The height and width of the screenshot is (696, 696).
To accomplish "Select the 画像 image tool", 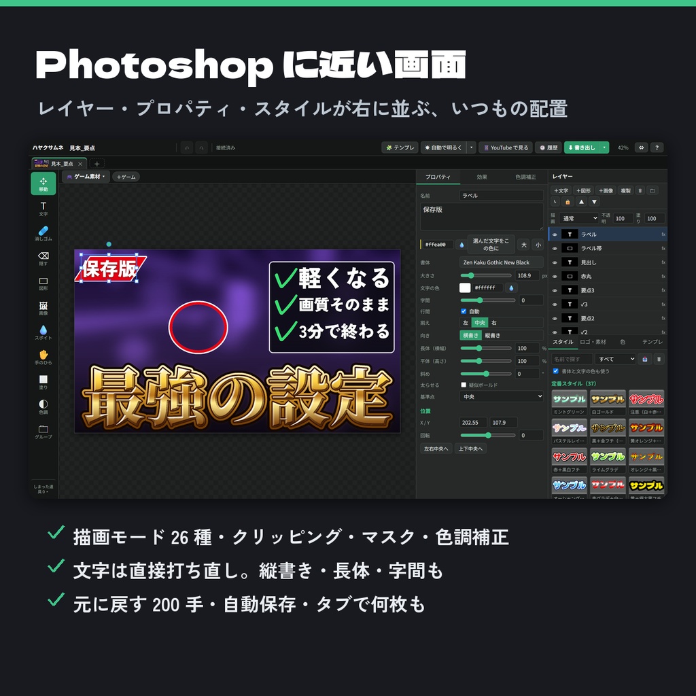I will [x=43, y=308].
